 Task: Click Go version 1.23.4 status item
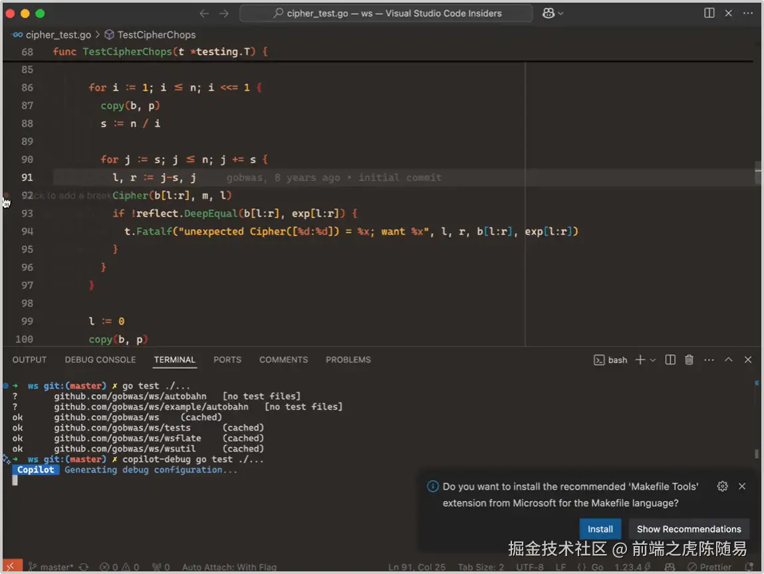click(x=632, y=567)
